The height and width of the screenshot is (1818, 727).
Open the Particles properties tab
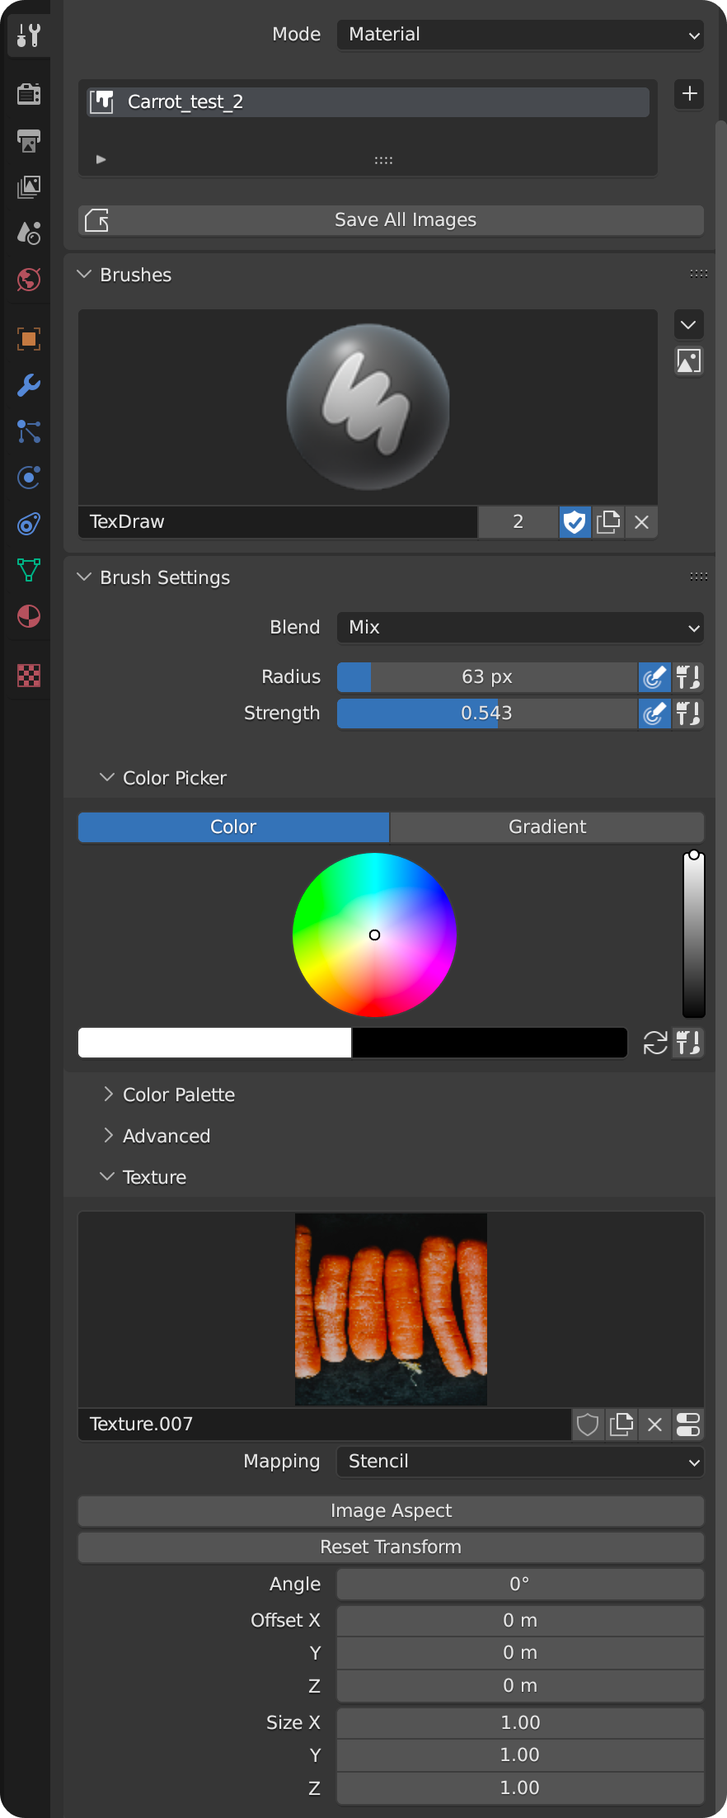click(29, 431)
